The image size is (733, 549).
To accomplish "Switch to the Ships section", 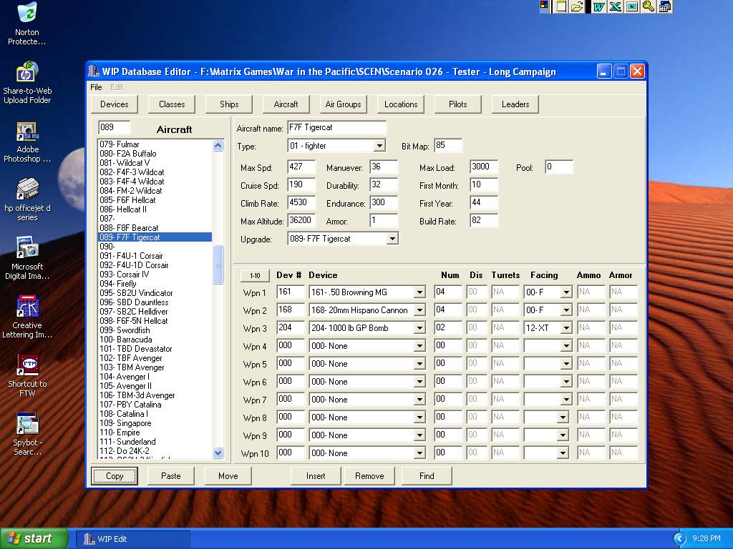I will [229, 104].
